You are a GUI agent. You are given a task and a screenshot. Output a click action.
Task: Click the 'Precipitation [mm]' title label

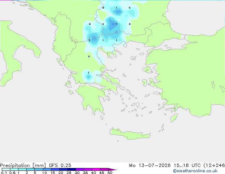[x=23, y=165]
